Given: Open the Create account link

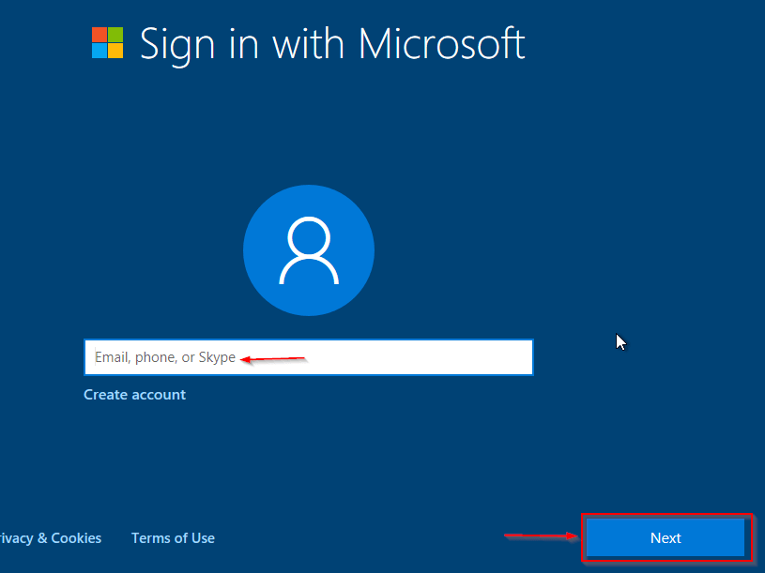Looking at the screenshot, I should coord(134,394).
